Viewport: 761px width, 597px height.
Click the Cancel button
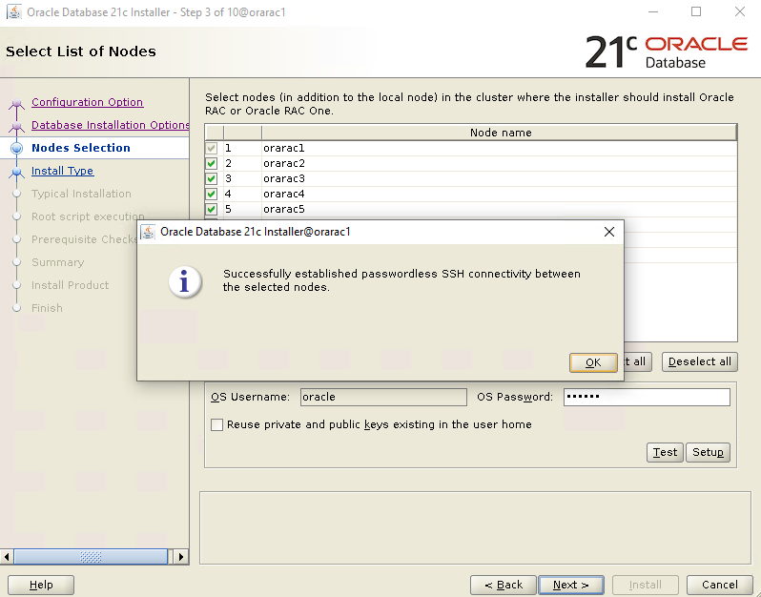(720, 585)
